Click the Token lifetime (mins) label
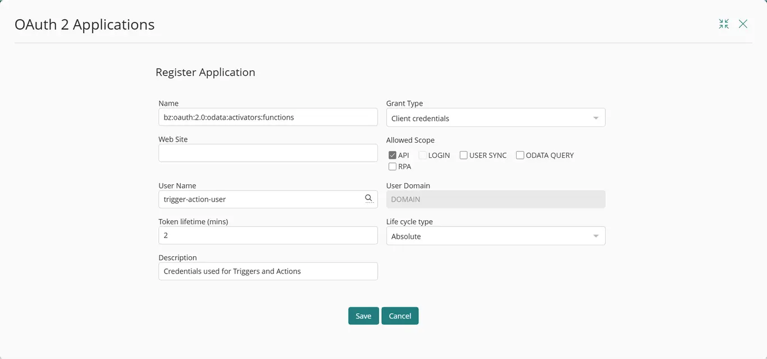767x359 pixels. [193, 222]
